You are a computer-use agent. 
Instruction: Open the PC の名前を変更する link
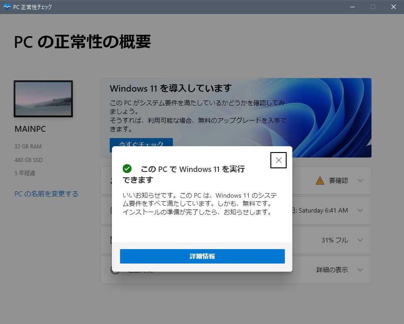(46, 194)
